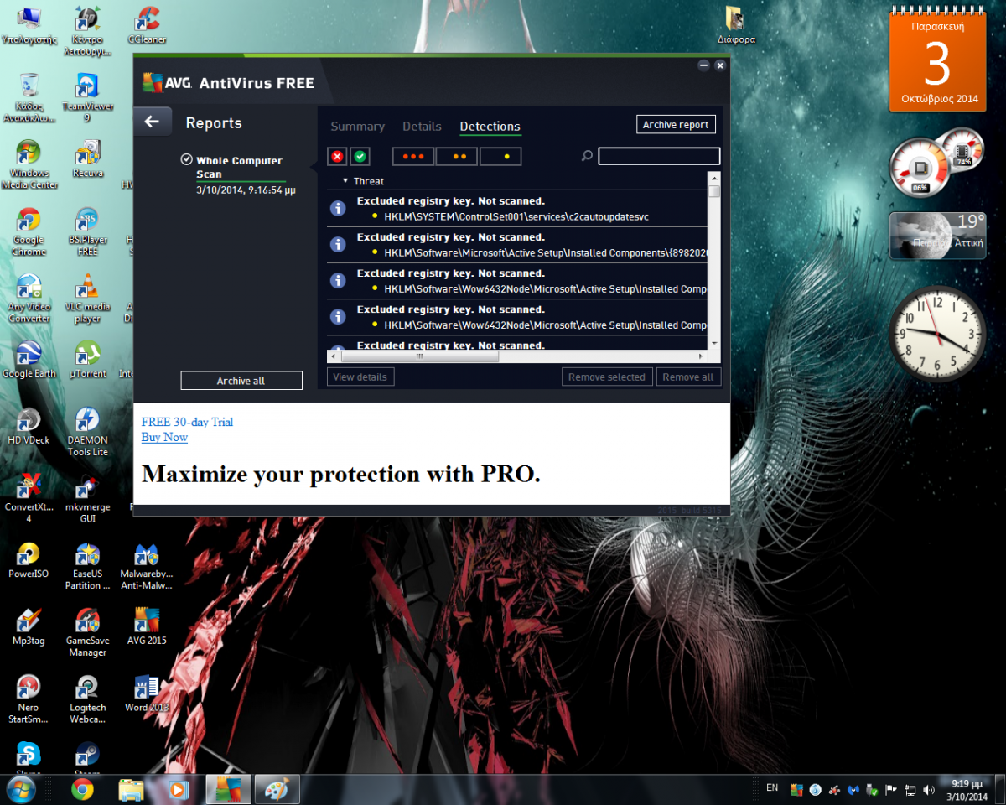
Task: Go back using the Reports arrow button
Action: click(152, 122)
